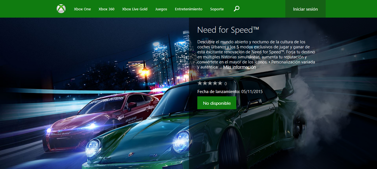Click the Need for Speed™ title
The image size is (377, 169).
pyautogui.click(x=228, y=30)
